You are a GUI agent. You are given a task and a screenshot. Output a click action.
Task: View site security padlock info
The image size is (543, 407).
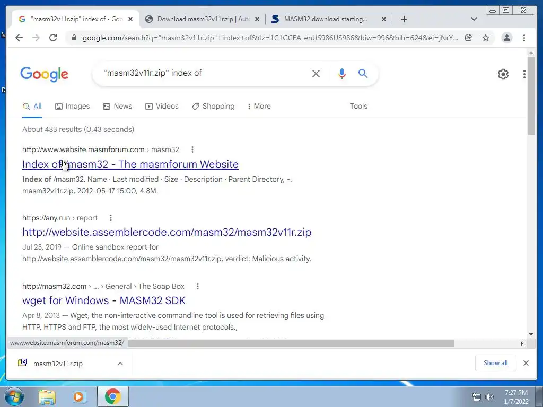[74, 38]
